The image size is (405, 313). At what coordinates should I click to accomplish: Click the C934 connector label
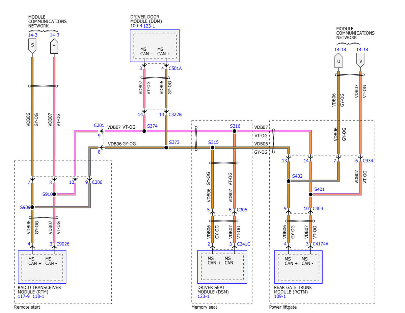tap(368, 161)
